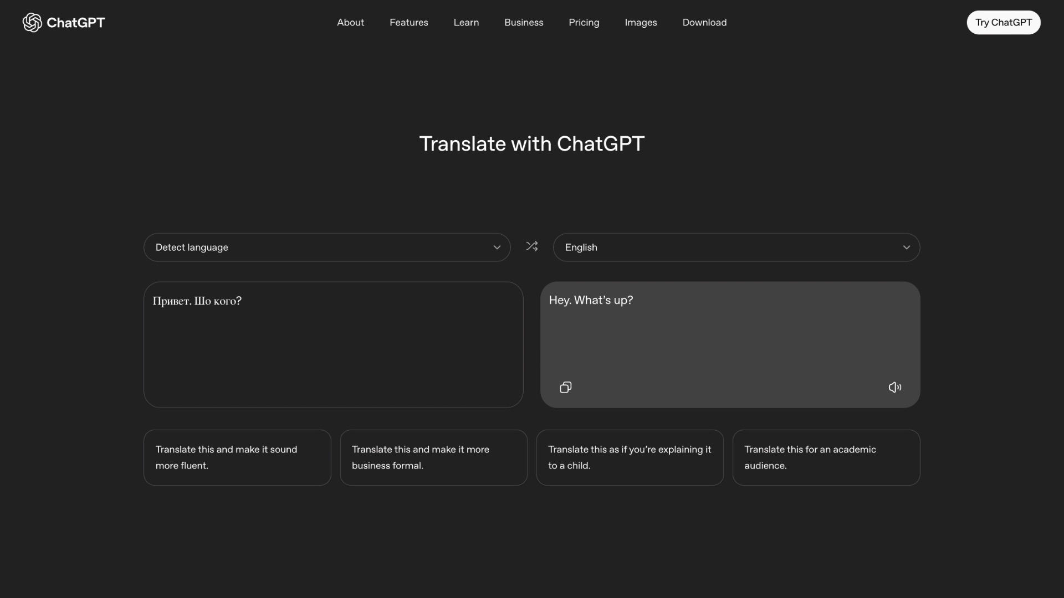1064x598 pixels.
Task: Navigate to Learn
Action: click(465, 22)
